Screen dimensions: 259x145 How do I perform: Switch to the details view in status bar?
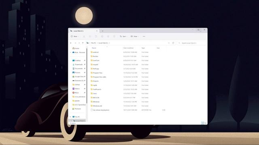[x=202, y=123]
